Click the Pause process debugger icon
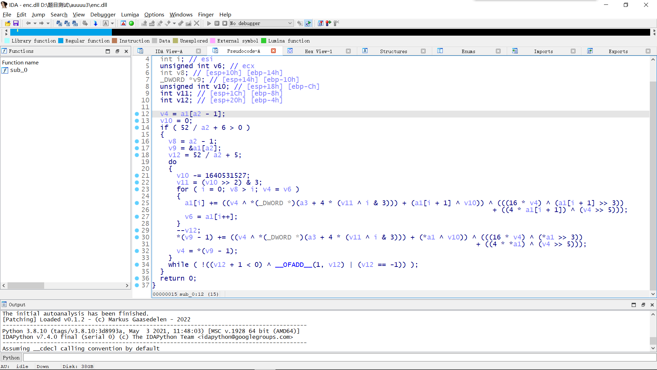The width and height of the screenshot is (657, 370). click(x=217, y=23)
